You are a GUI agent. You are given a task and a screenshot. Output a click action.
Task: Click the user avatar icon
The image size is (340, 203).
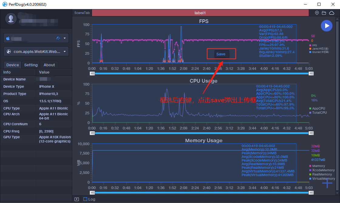point(11,19)
